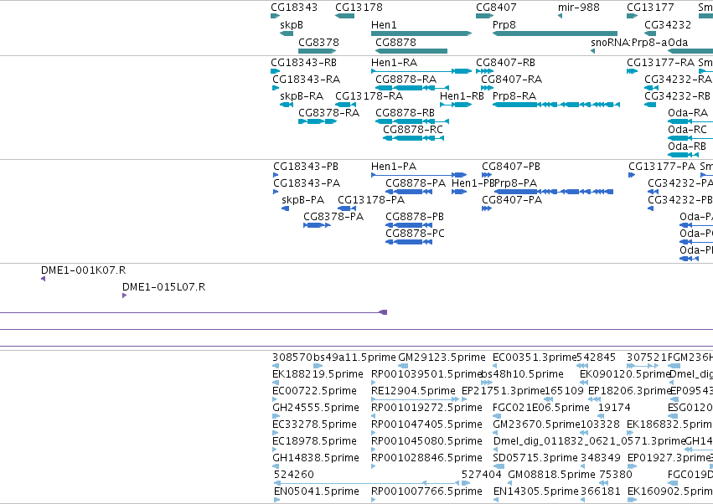The height and width of the screenshot is (504, 713).
Task: Click EST EP01927.3prime
Action: coord(632,466)
